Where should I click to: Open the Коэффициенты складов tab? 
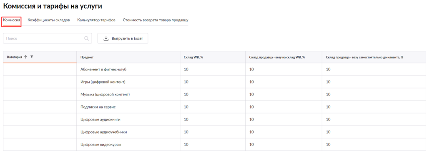pyautogui.click(x=49, y=20)
